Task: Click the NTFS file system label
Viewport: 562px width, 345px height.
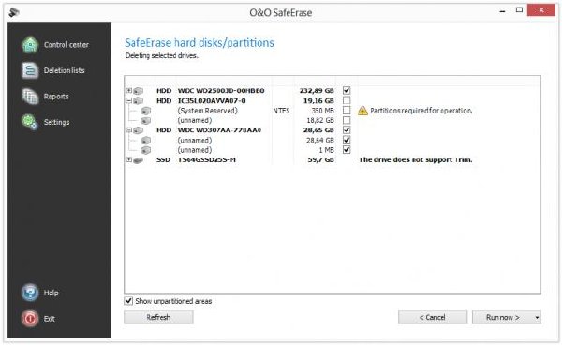Action: click(x=281, y=111)
